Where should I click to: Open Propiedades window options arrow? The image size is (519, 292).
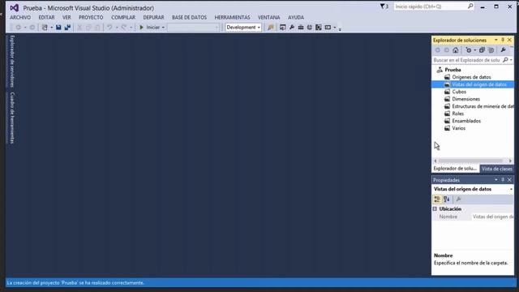pyautogui.click(x=495, y=180)
